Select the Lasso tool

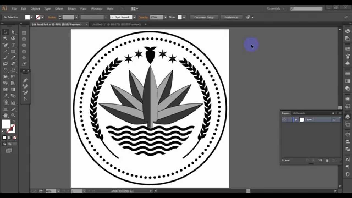tap(13, 38)
